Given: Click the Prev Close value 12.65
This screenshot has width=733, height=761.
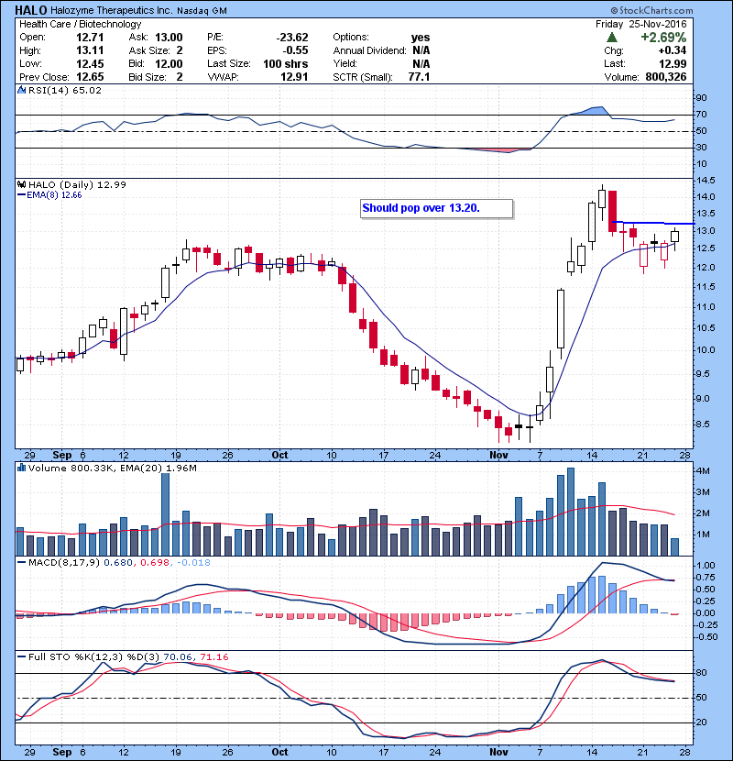Looking at the screenshot, I should [x=90, y=77].
